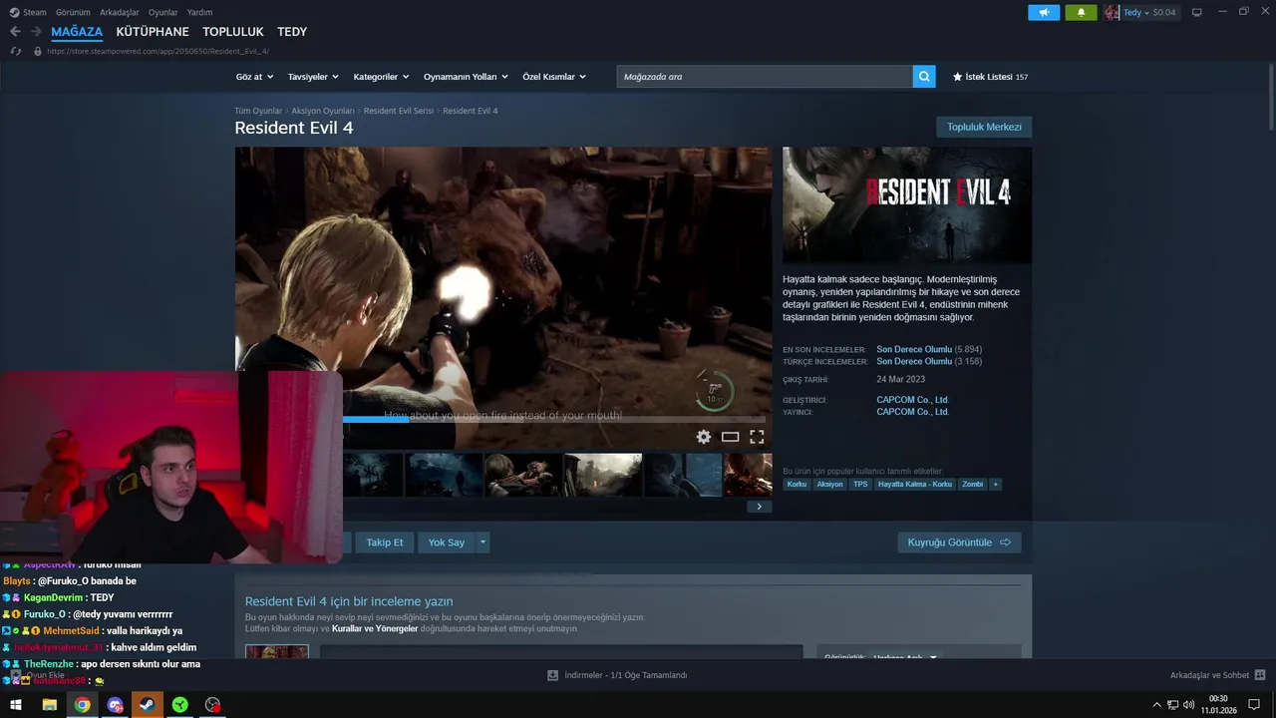Expand the Göz at dropdown

pyautogui.click(x=254, y=77)
